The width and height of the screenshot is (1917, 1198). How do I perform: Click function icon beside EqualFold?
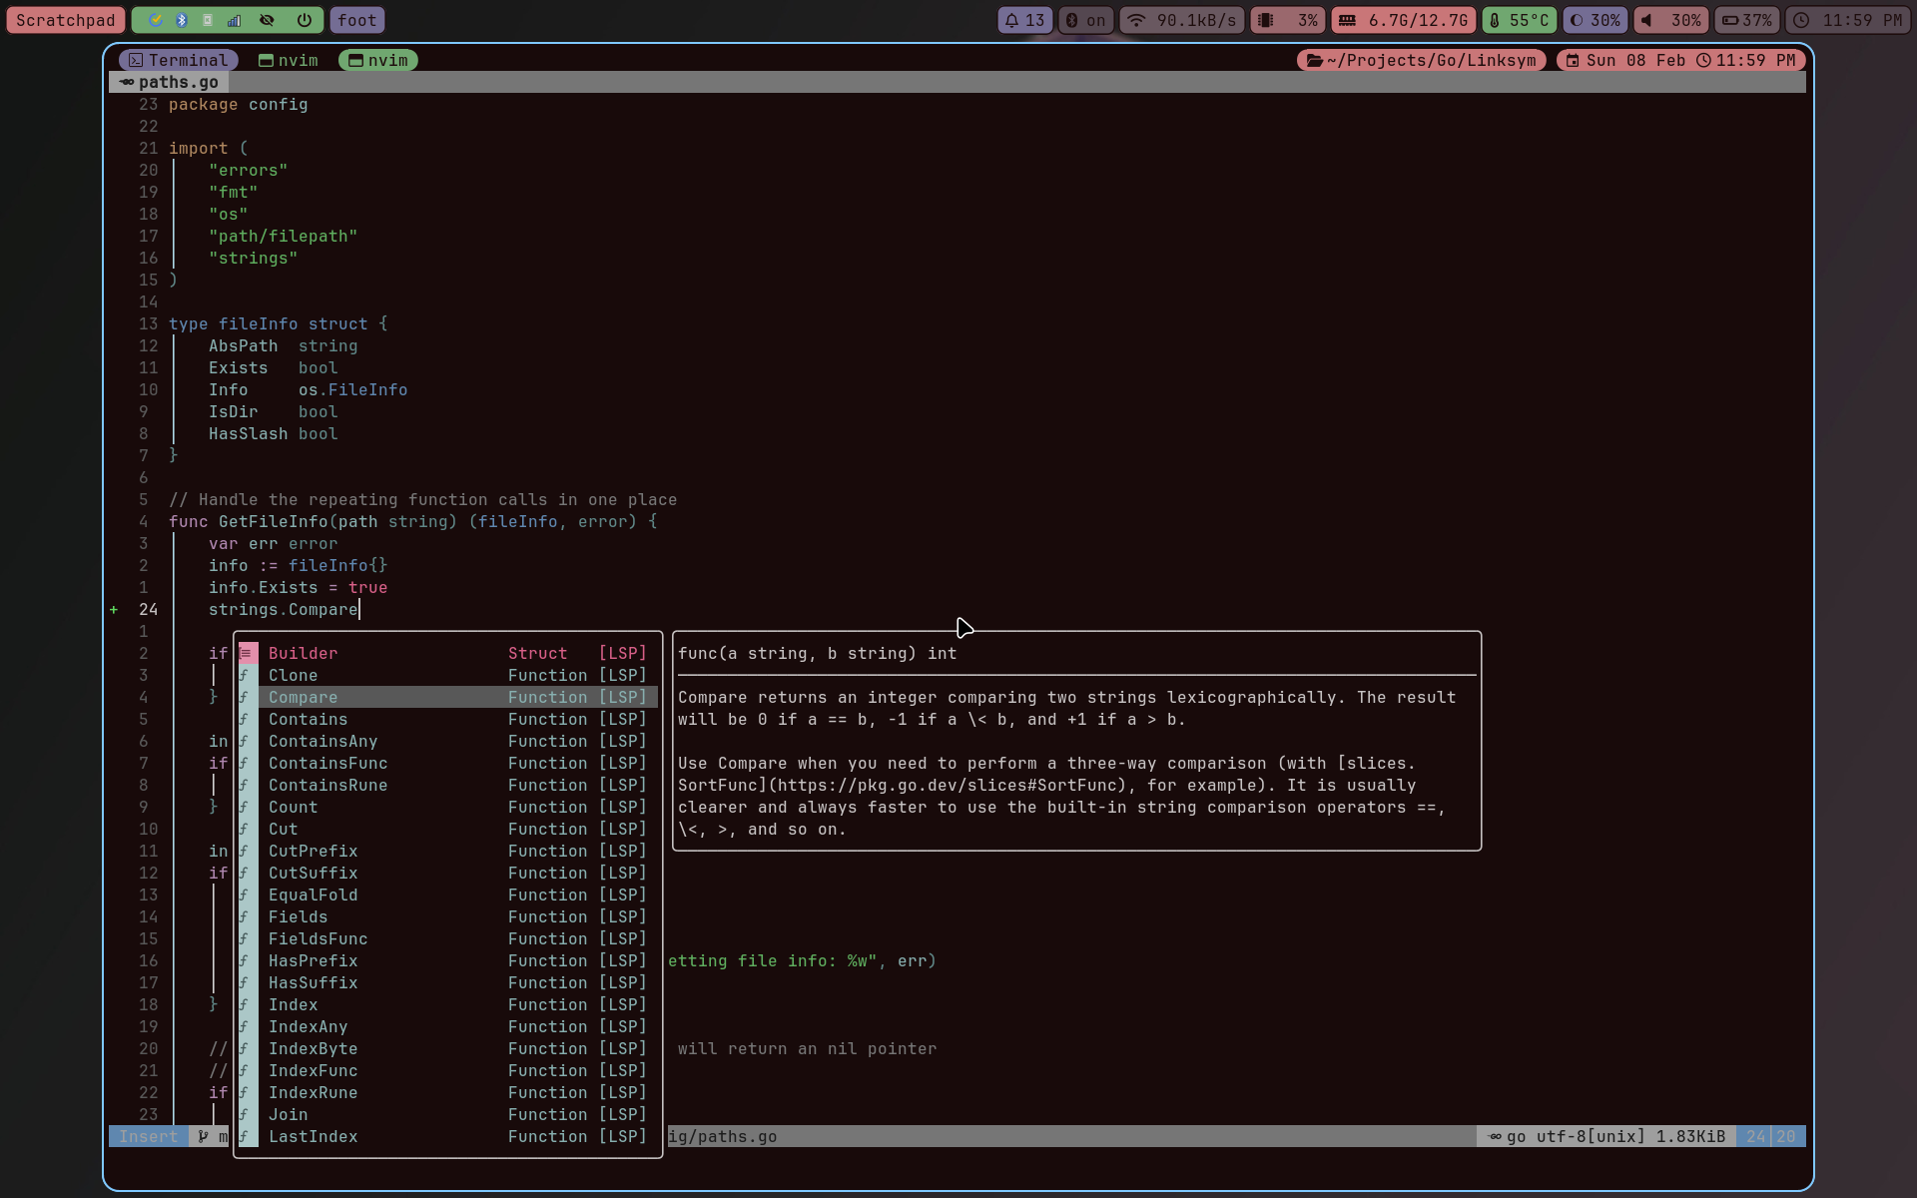244,895
